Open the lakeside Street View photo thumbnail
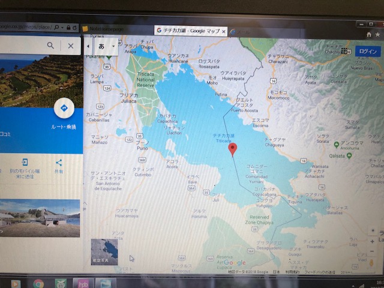 [x=40, y=218]
